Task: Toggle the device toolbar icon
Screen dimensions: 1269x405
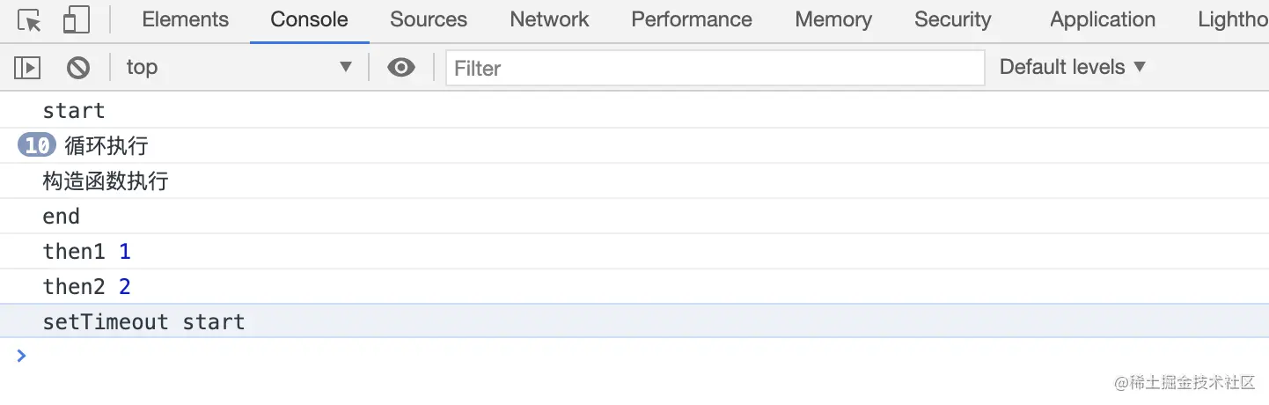Action: [77, 20]
